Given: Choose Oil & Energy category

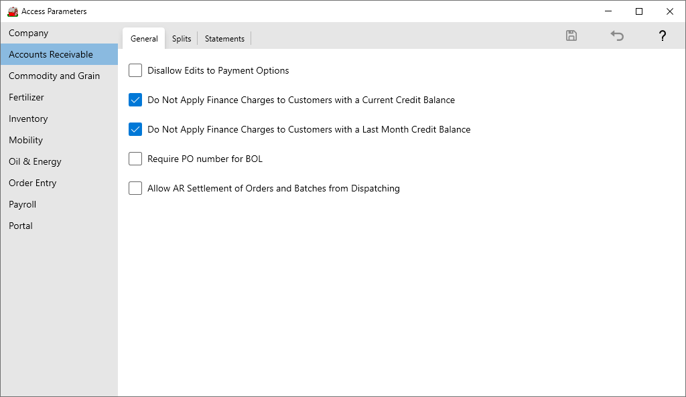Looking at the screenshot, I should coord(35,161).
